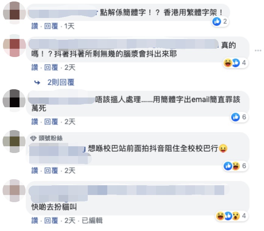This screenshot has width=264, height=231.
Task: Reply to the 香港用繁體字 comment
Action: pyautogui.click(x=51, y=26)
